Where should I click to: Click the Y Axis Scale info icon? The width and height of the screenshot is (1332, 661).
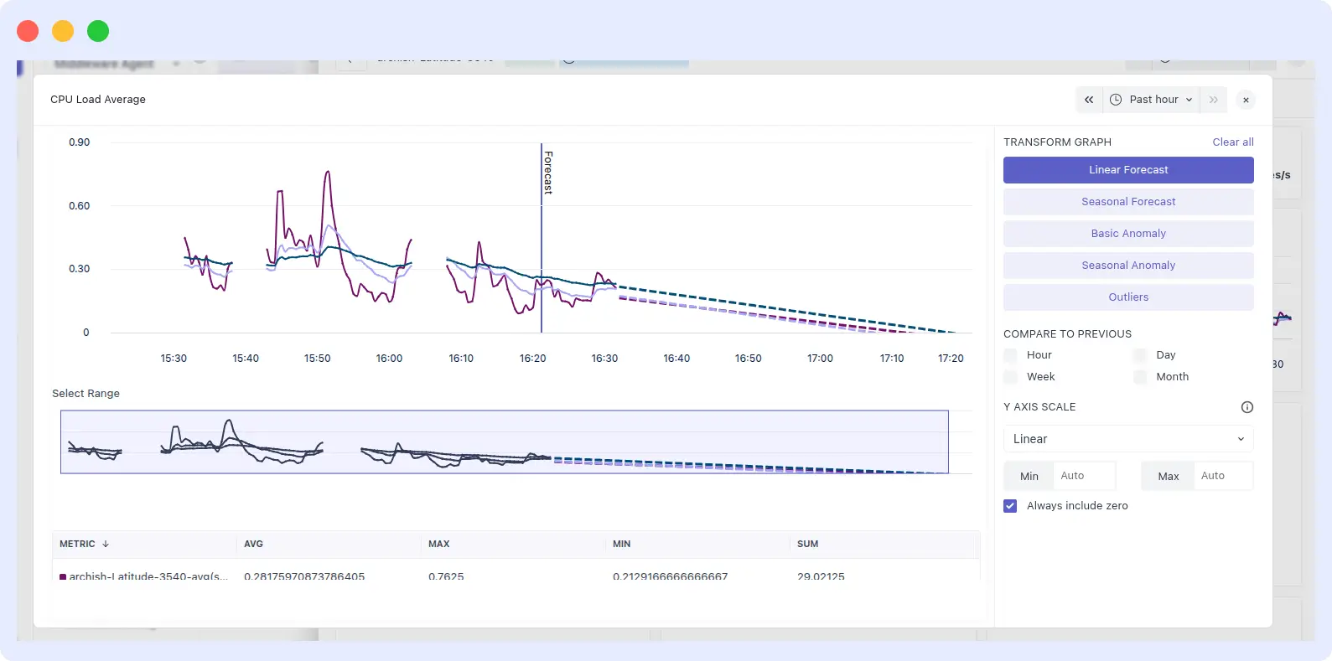1246,407
